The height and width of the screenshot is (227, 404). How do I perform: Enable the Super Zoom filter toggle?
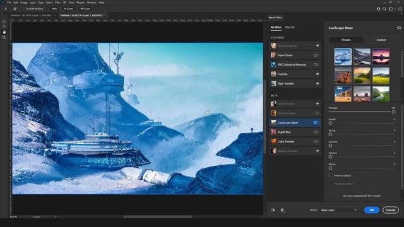point(316,55)
